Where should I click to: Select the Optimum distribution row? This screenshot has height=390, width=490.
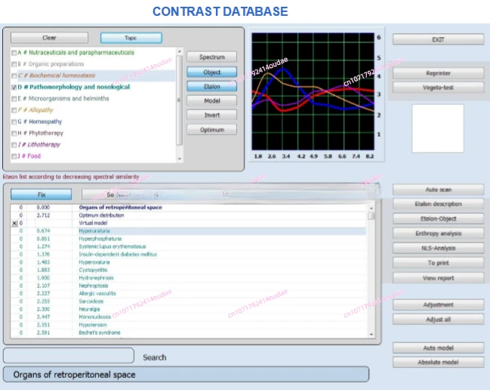(x=189, y=215)
